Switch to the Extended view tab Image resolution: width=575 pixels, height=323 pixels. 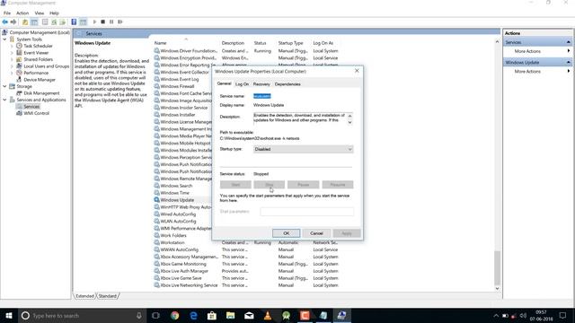point(84,296)
